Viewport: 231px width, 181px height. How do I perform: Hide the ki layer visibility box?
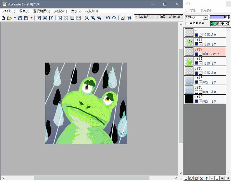[196, 35]
